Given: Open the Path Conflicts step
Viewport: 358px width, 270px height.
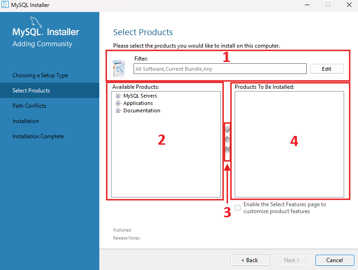Looking at the screenshot, I should (29, 106).
